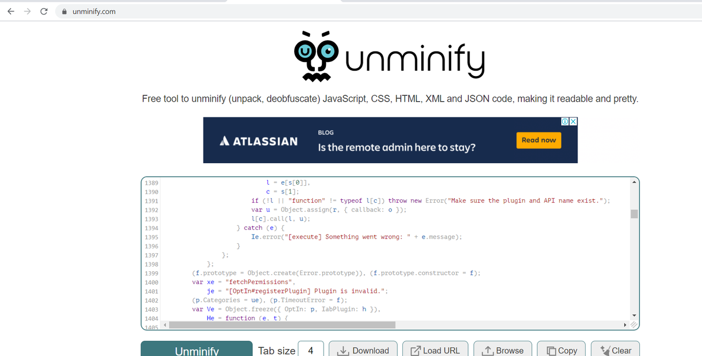The width and height of the screenshot is (702, 356).
Task: Click line number 1391 in the gutter
Action: coord(151,201)
